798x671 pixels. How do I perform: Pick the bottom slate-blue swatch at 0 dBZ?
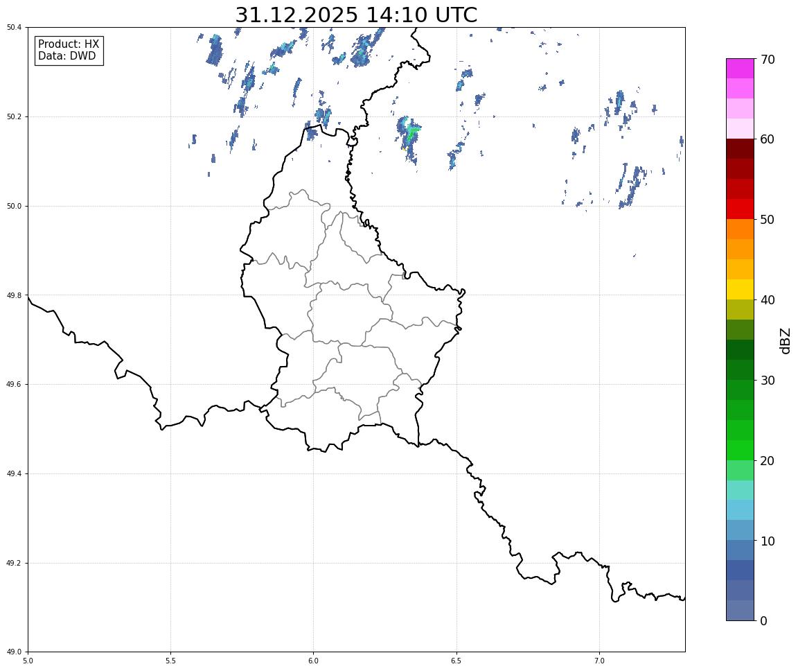(740, 611)
